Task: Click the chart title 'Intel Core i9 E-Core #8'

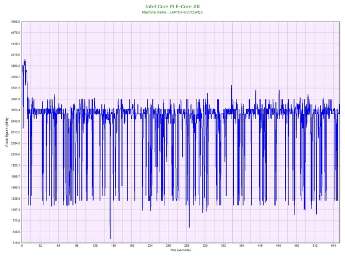Action: pos(173,6)
